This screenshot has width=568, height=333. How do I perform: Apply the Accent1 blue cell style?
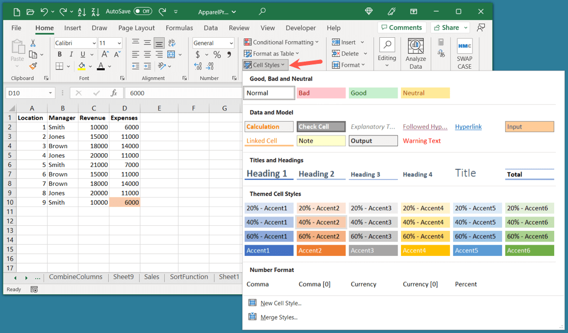coord(268,250)
